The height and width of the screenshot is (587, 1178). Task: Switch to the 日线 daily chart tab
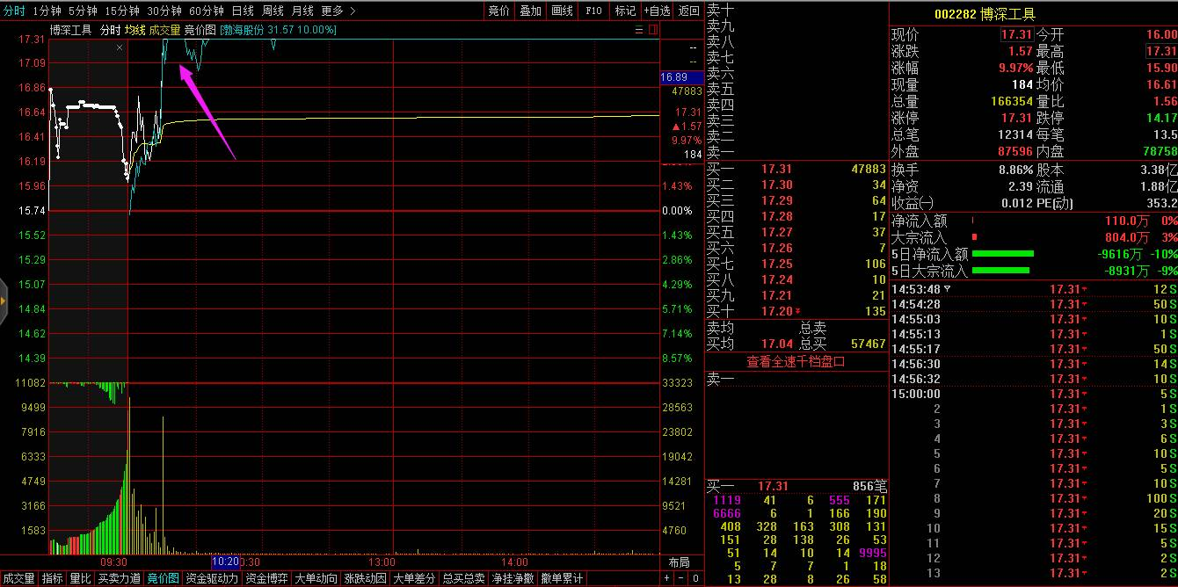[243, 11]
